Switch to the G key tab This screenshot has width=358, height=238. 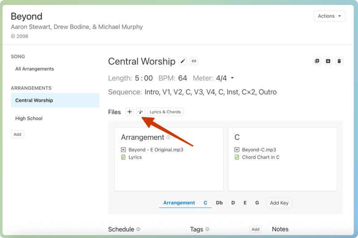pos(257,203)
